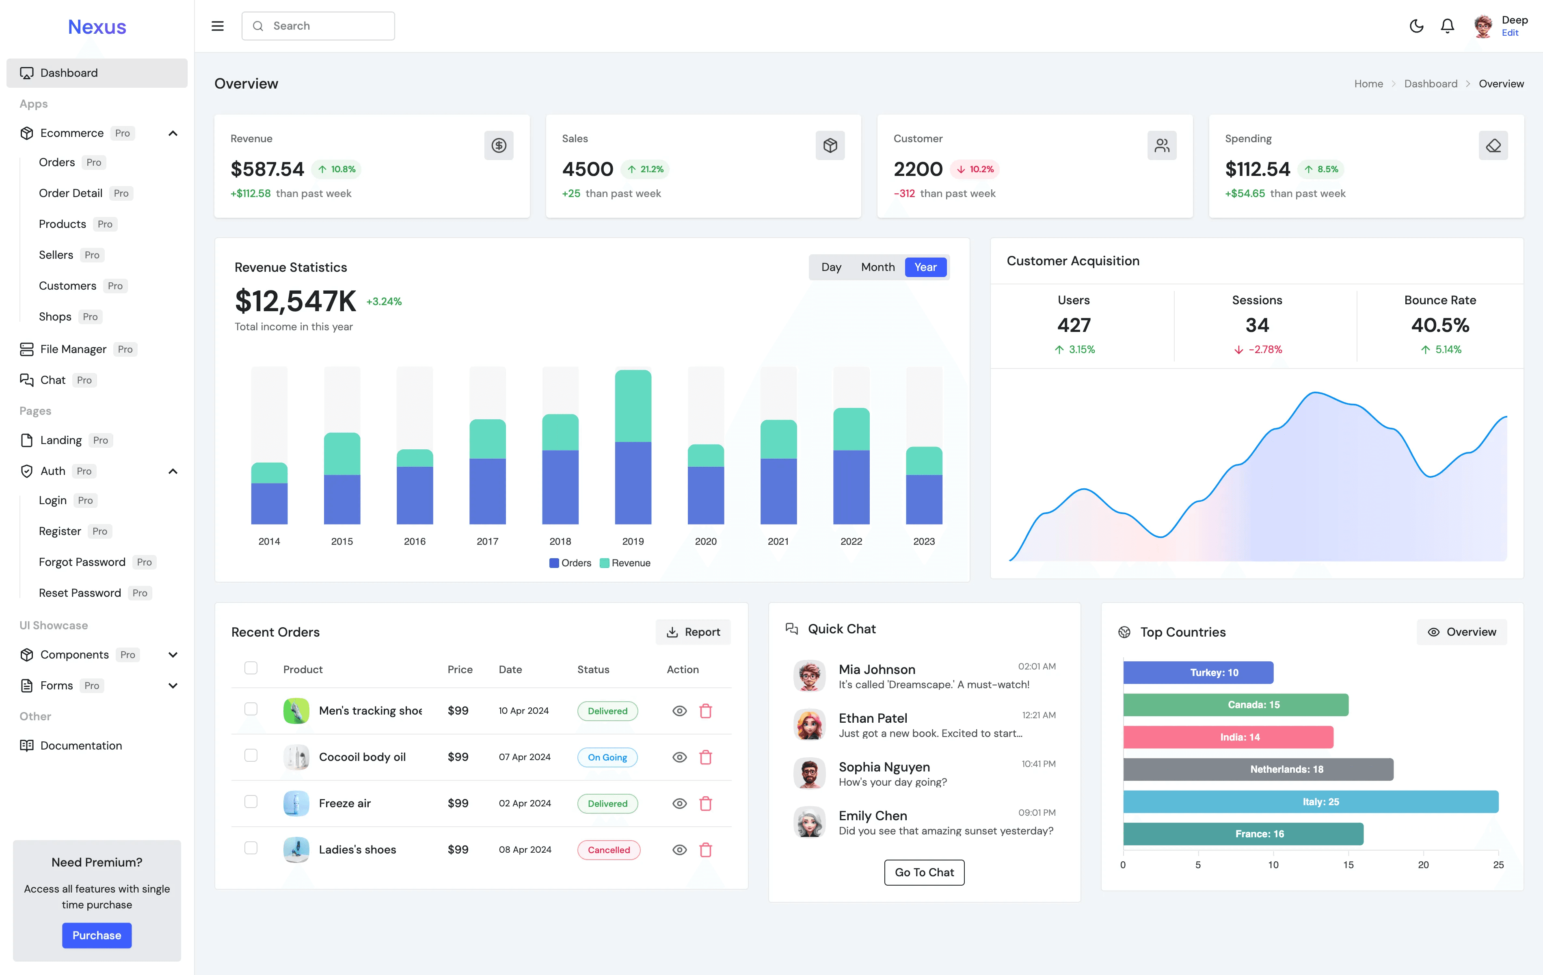The height and width of the screenshot is (975, 1543).
Task: Expand the Components menu
Action: (x=173, y=654)
